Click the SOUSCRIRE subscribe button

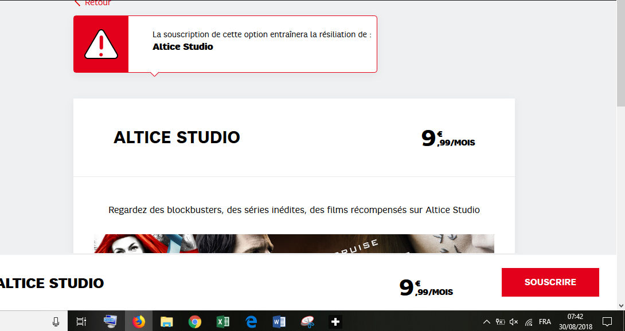point(550,282)
